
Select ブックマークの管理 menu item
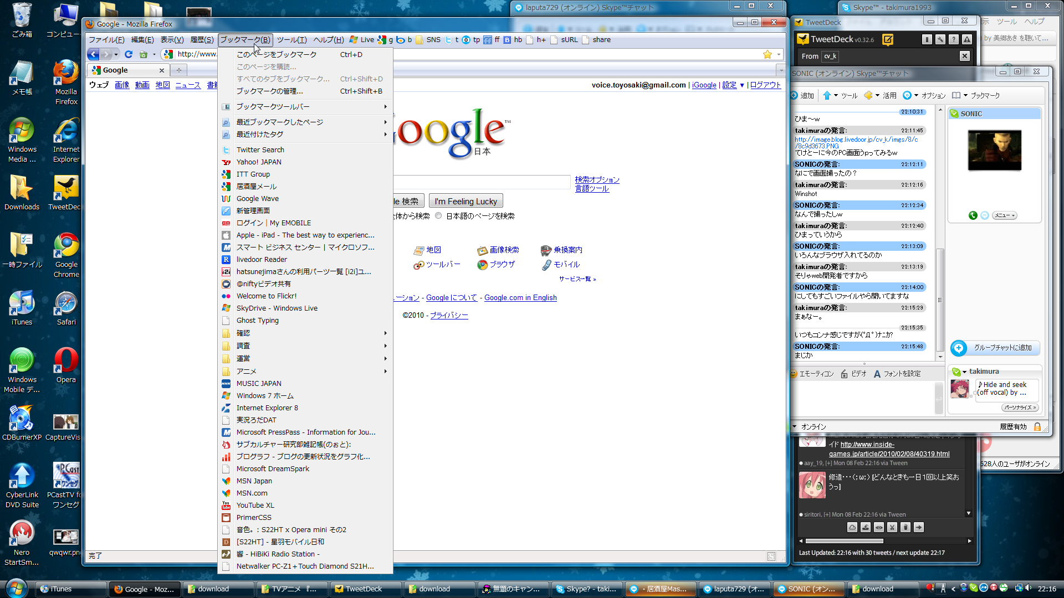pyautogui.click(x=305, y=91)
